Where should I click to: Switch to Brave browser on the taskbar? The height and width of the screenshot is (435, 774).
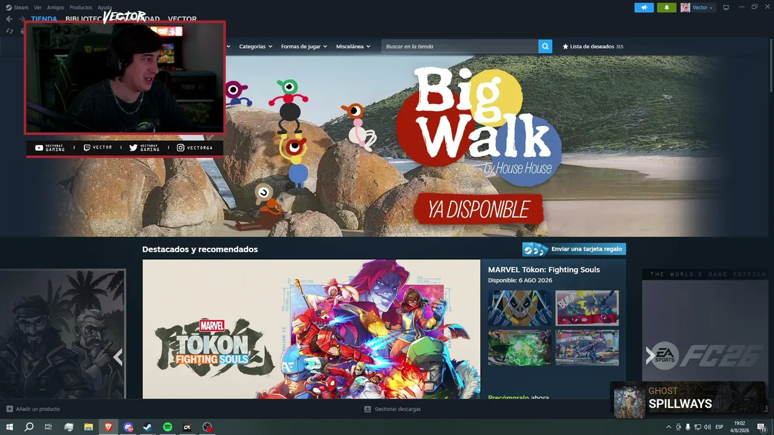tap(108, 427)
